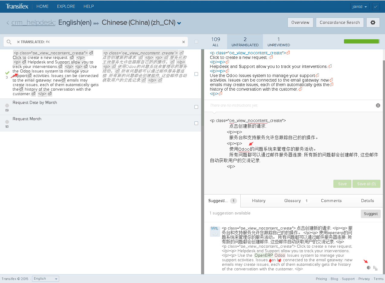Go back using the left arrow

8,23
